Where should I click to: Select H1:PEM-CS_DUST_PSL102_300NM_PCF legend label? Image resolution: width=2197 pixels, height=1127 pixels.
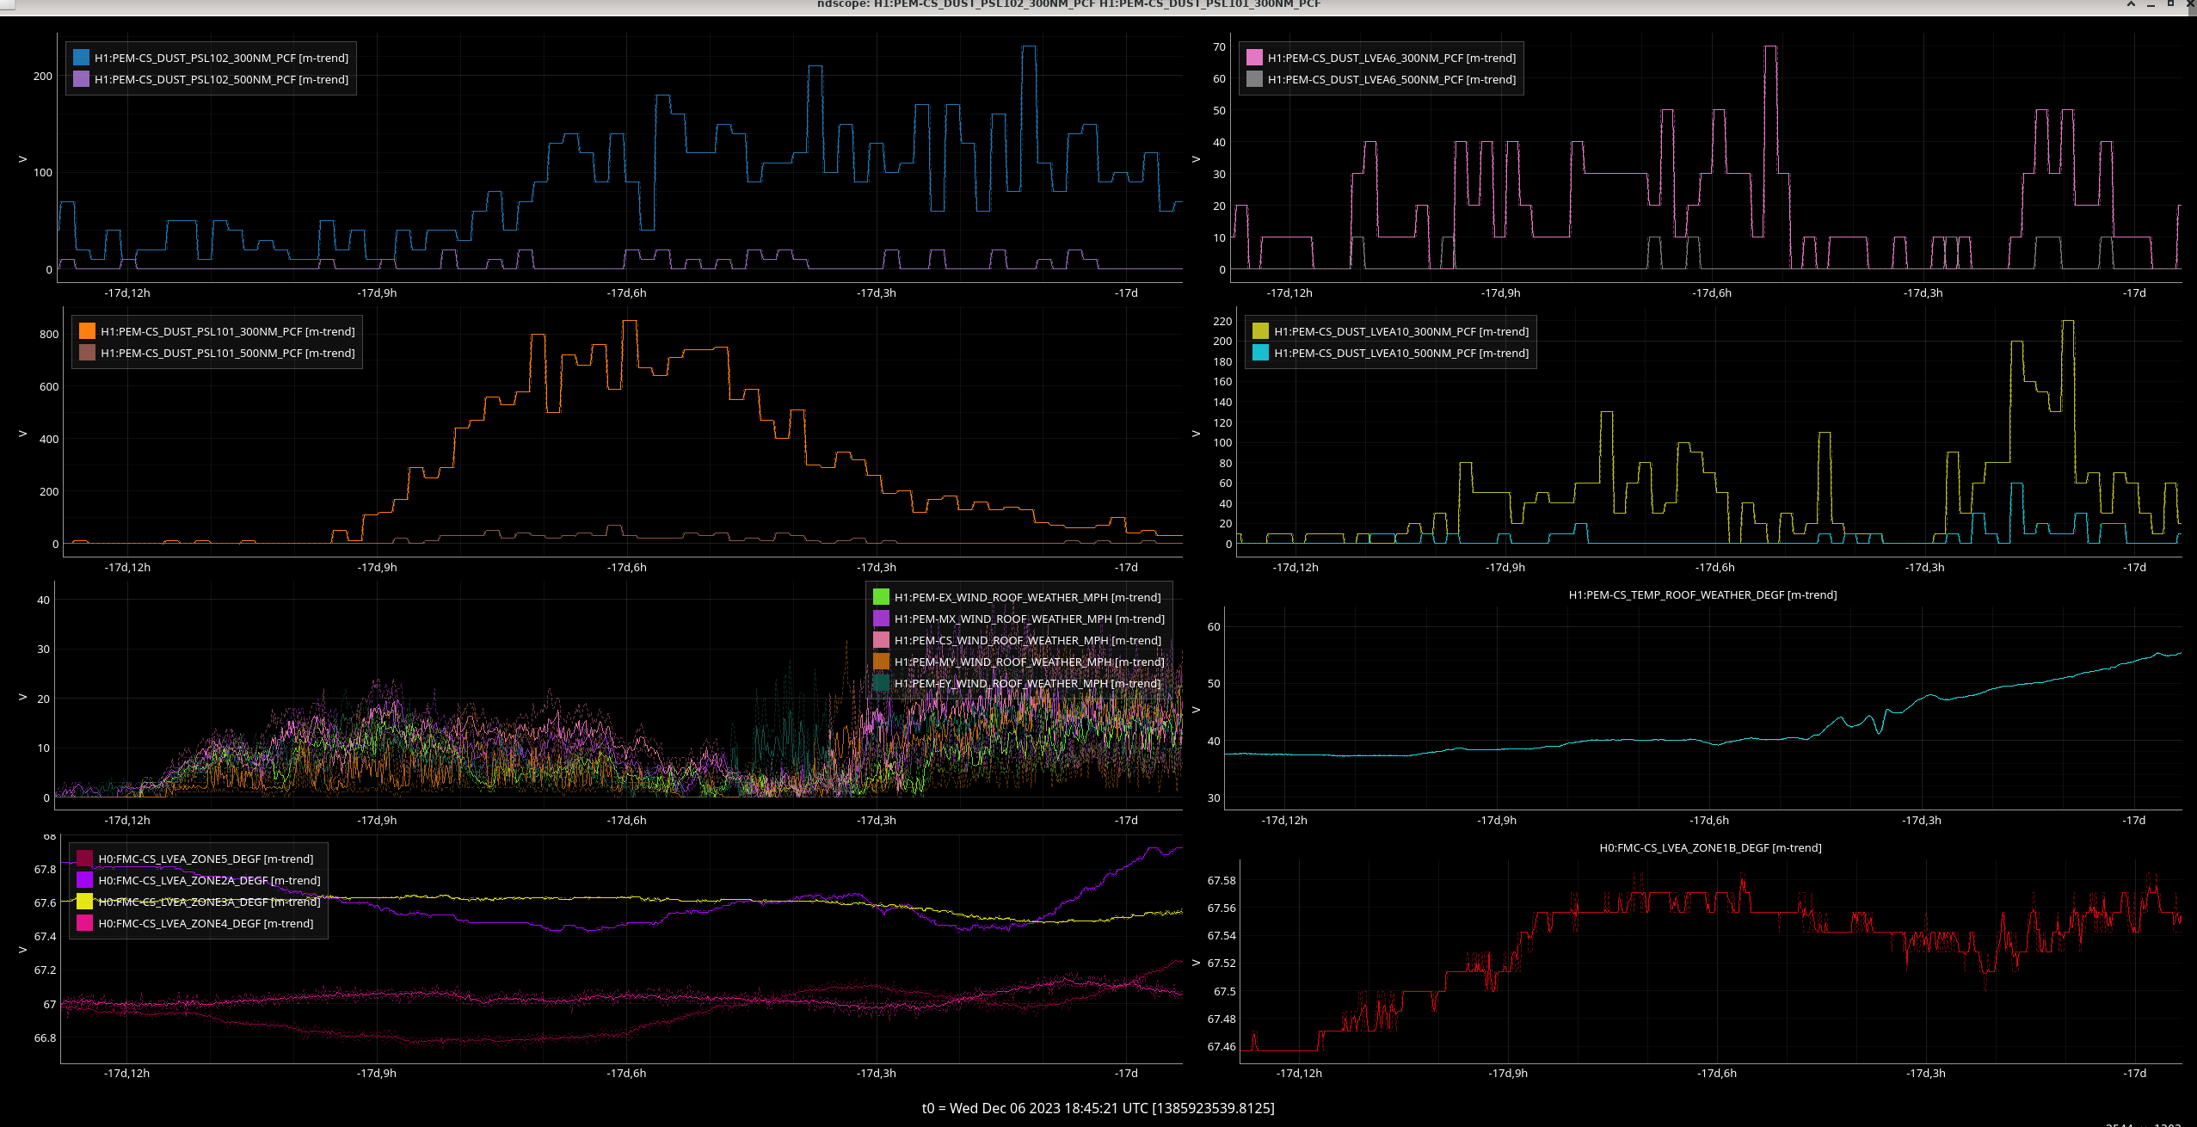tap(222, 58)
